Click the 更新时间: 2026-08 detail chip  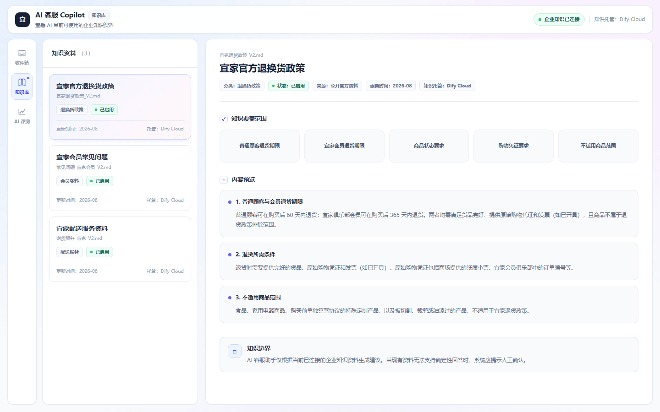point(391,86)
